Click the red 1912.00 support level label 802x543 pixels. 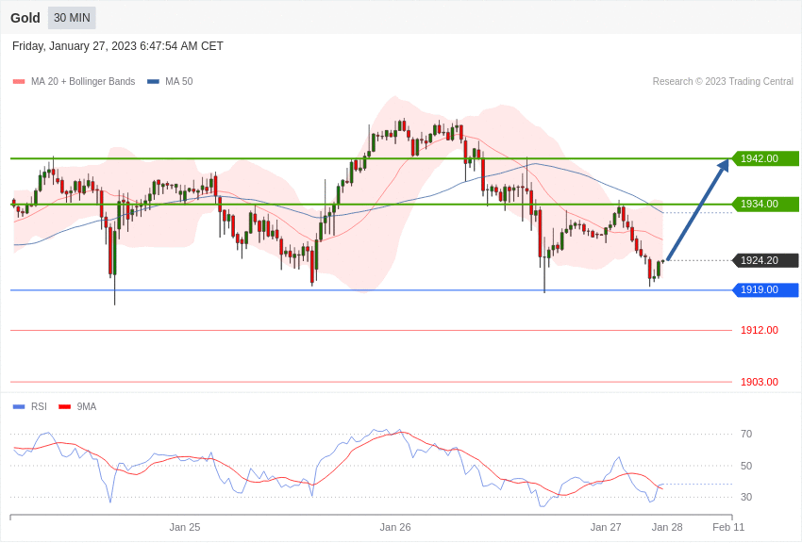click(x=759, y=330)
